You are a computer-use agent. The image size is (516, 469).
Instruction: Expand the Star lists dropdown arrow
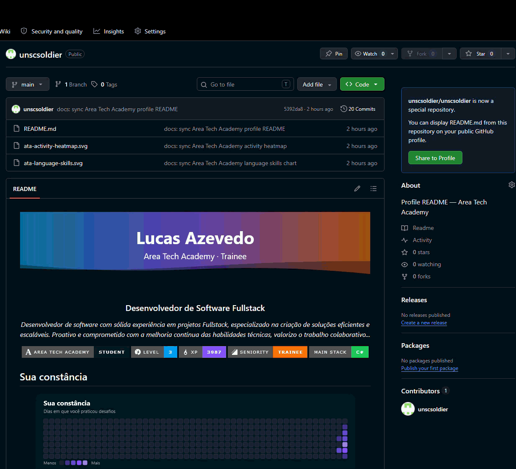coord(508,54)
